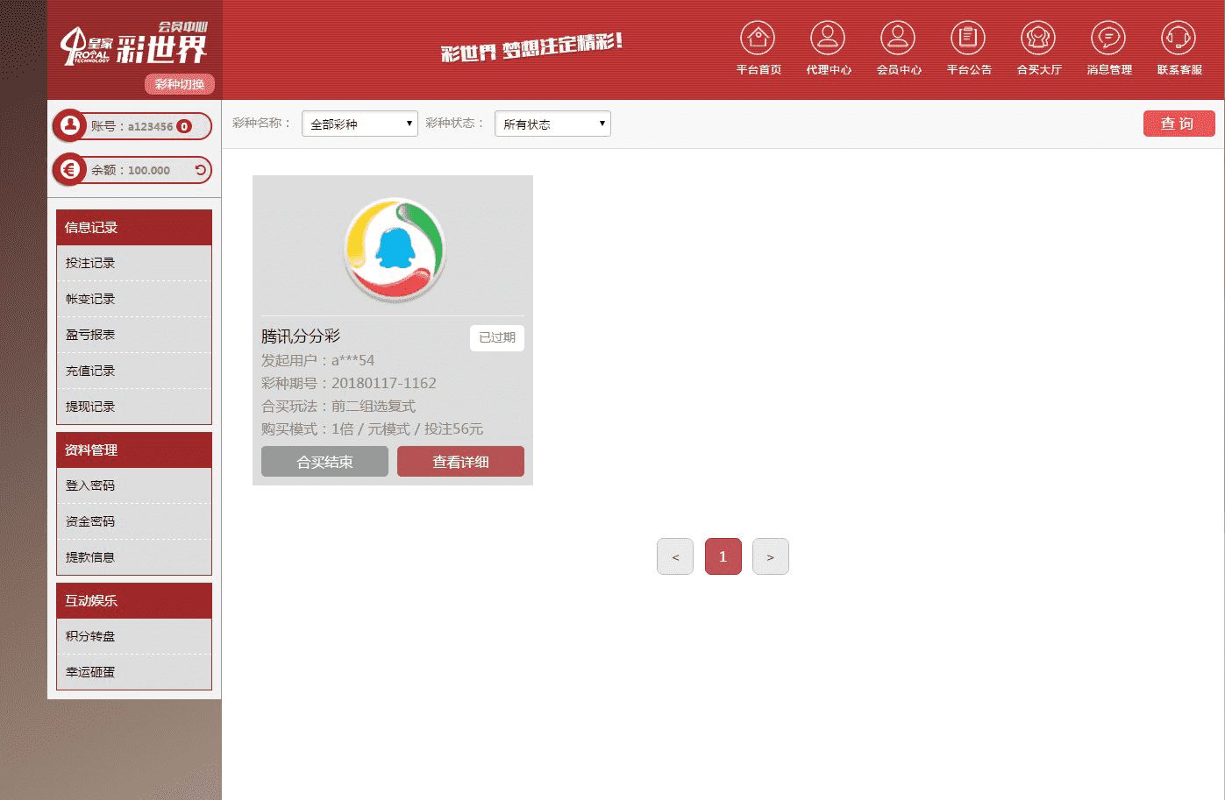Go to the next page arrow
This screenshot has height=800, width=1225.
(770, 556)
